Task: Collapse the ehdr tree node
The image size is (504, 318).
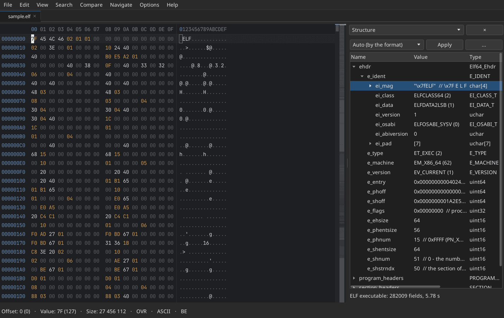Action: pyautogui.click(x=354, y=67)
